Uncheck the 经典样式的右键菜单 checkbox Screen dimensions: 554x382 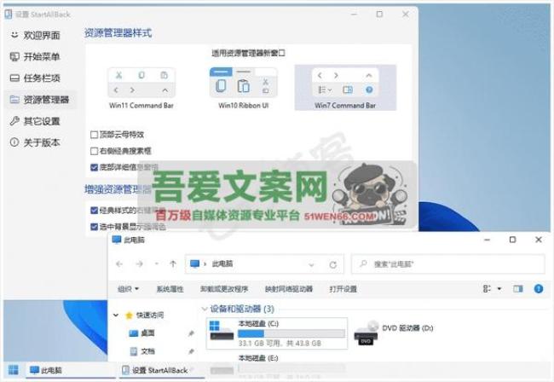94,211
